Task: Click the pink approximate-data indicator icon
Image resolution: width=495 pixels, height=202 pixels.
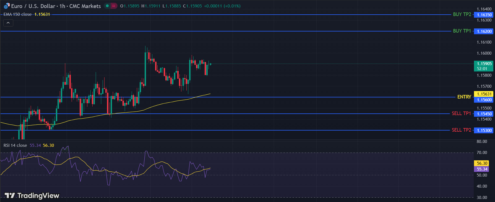Action: click(114, 6)
